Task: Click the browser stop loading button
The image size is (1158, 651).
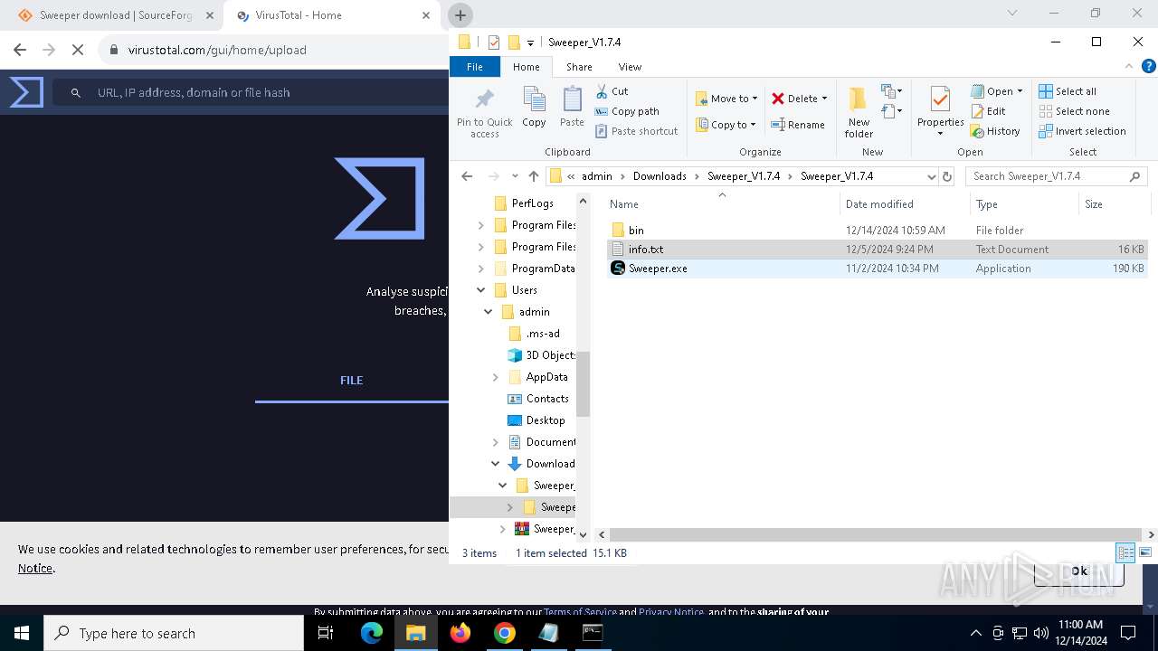Action: (78, 50)
